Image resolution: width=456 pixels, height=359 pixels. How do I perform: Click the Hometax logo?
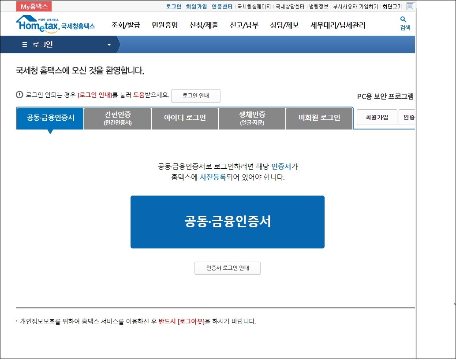pyautogui.click(x=55, y=24)
